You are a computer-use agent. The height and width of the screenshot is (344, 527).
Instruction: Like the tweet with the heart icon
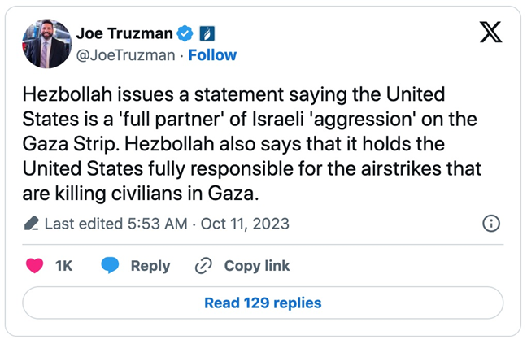(34, 266)
